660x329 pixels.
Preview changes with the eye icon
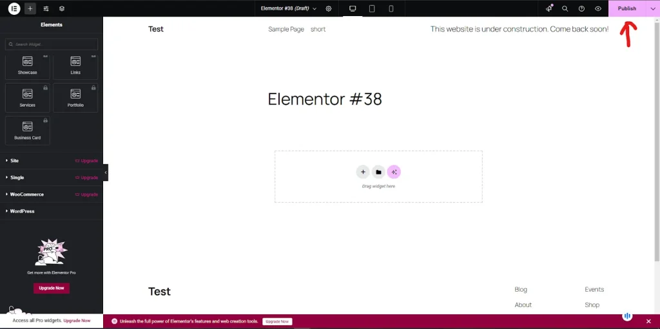tap(598, 8)
